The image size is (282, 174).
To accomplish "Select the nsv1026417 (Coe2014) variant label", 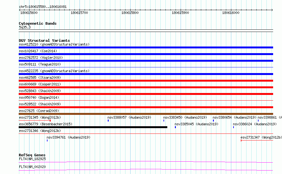I will point(38,51).
